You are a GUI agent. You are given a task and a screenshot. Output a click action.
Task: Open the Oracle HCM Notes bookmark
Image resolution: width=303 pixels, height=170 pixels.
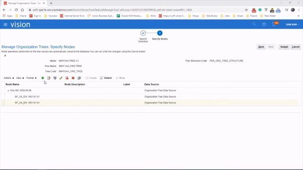click(129, 16)
